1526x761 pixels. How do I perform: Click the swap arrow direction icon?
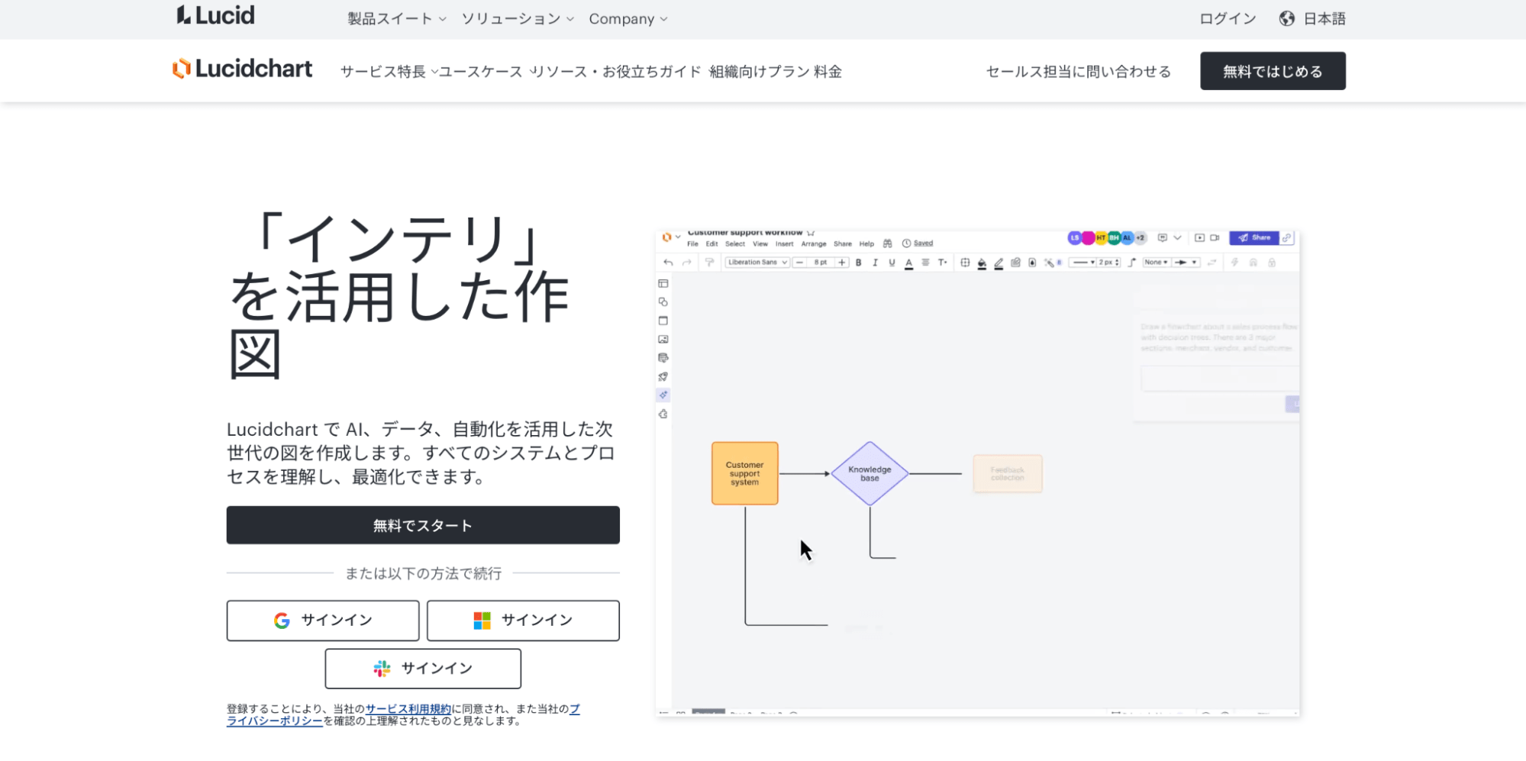(1211, 263)
